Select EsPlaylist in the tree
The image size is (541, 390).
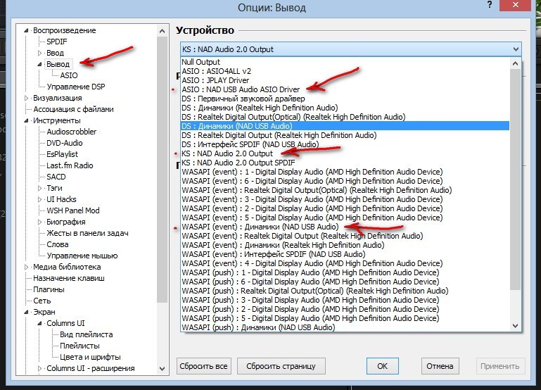62,154
